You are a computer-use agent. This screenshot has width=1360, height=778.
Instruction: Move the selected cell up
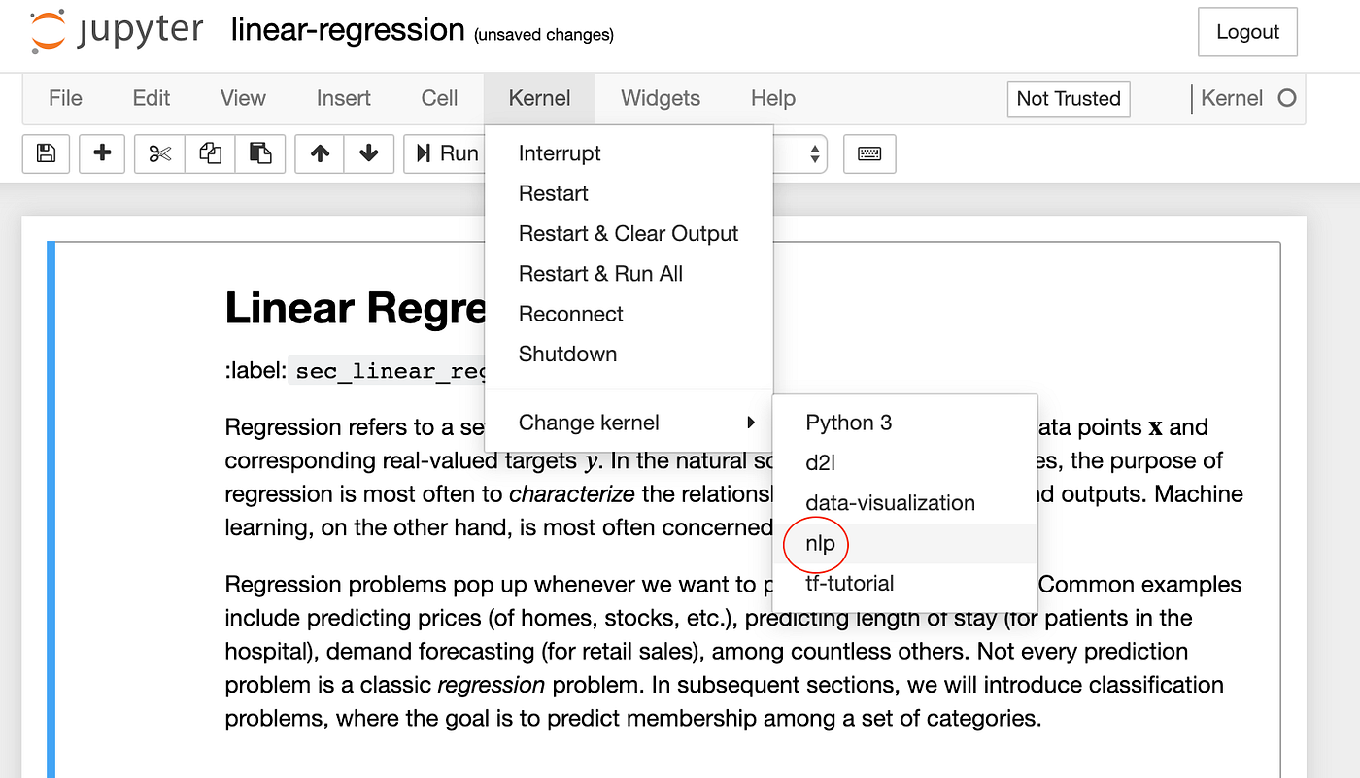[319, 153]
